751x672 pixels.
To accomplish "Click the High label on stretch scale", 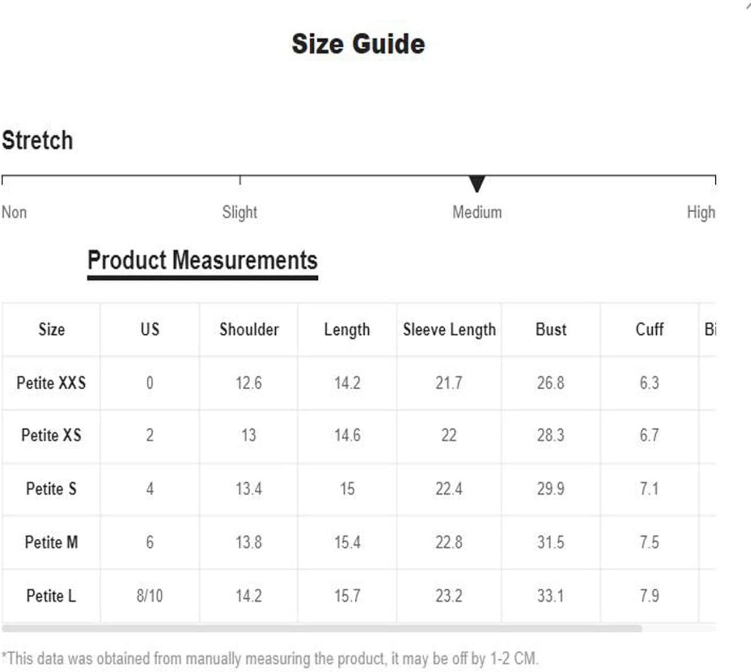I will point(701,212).
